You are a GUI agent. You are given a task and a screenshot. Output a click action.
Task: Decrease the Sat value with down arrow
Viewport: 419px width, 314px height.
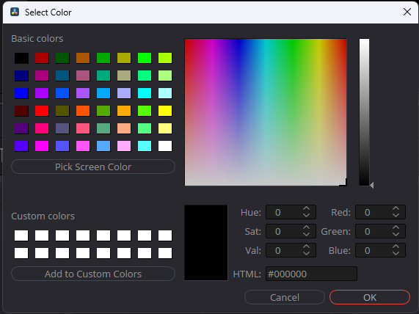tap(307, 234)
